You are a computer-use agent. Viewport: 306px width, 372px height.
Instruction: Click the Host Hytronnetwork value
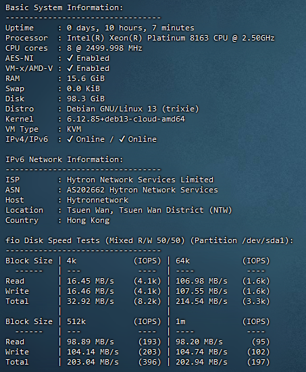[97, 200]
